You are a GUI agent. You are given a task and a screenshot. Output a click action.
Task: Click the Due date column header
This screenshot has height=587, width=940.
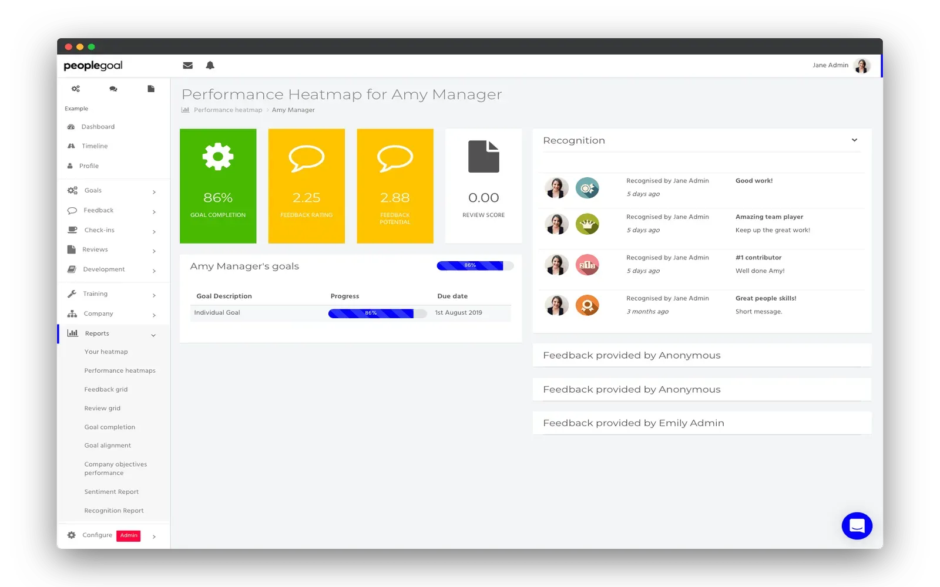pos(452,296)
